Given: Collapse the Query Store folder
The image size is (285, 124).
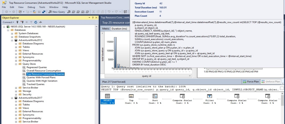Looking at the screenshot, I should (x=16, y=64).
